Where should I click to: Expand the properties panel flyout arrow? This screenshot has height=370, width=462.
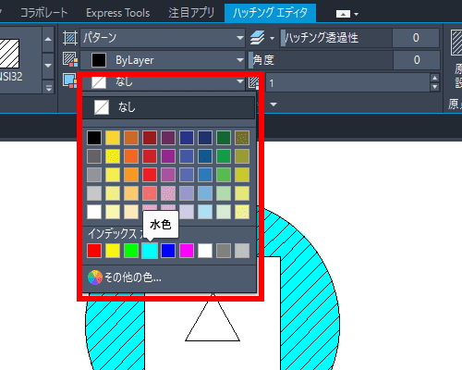pos(274,105)
